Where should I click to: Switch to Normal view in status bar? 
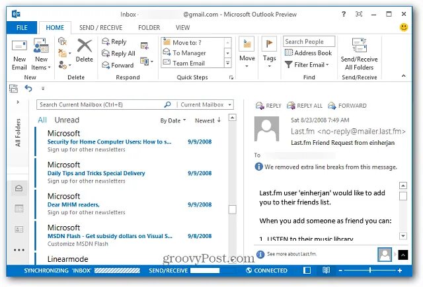point(307,270)
